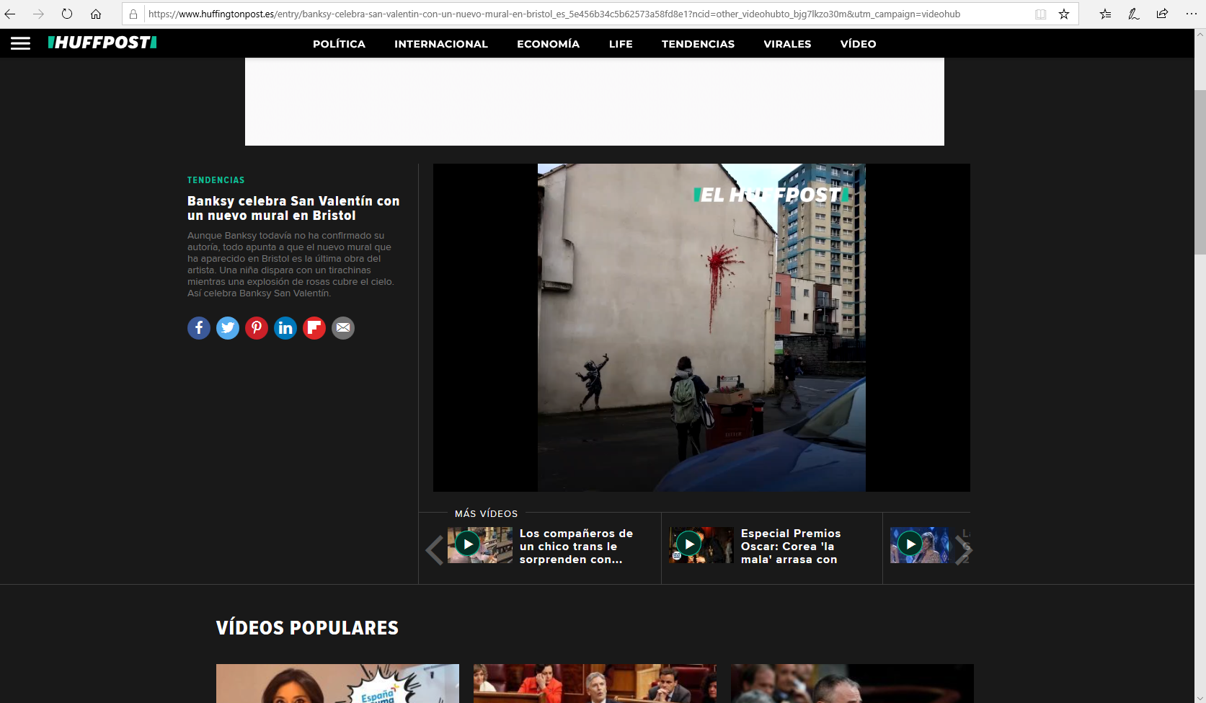Image resolution: width=1206 pixels, height=703 pixels.
Task: Refresh the page in browser
Action: pos(66,14)
